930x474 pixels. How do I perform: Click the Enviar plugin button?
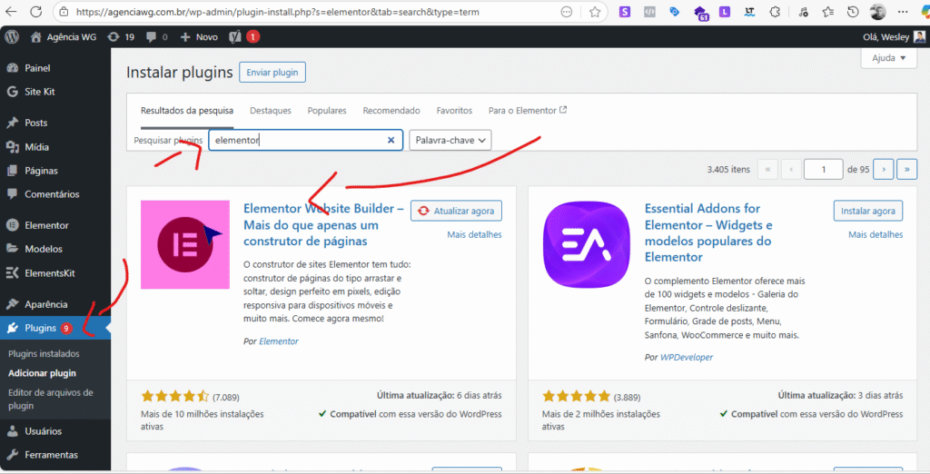272,73
